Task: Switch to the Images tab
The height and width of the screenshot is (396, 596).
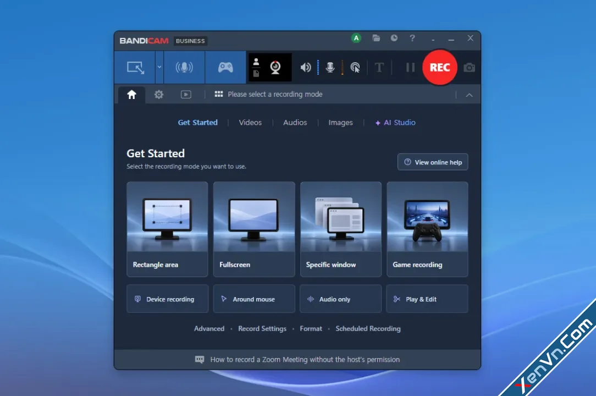Action: click(340, 123)
